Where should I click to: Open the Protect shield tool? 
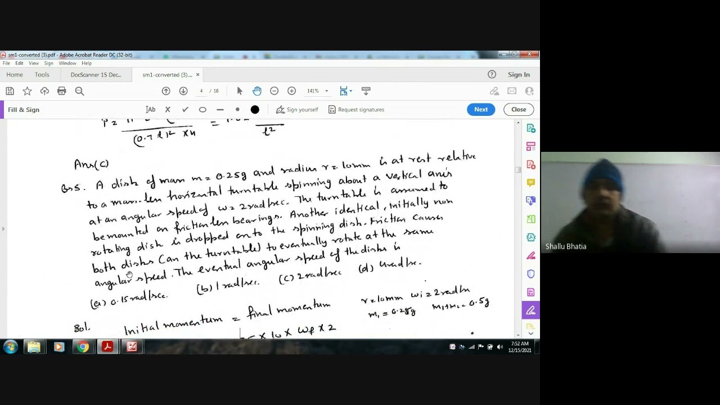[531, 274]
